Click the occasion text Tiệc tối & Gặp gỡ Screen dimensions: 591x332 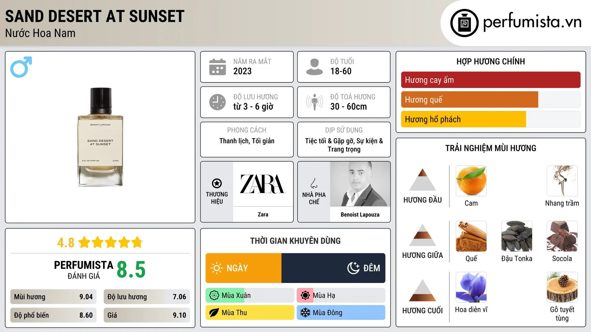point(330,141)
